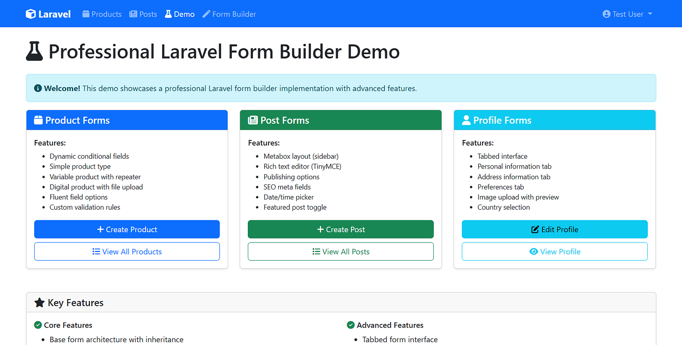Image resolution: width=682 pixels, height=345 pixels.
Task: Click the Profile Forms card header text
Action: pyautogui.click(x=502, y=120)
